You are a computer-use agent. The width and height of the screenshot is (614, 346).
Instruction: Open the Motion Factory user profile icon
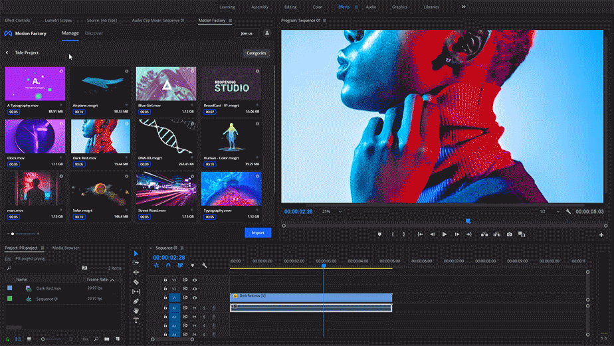coord(267,33)
